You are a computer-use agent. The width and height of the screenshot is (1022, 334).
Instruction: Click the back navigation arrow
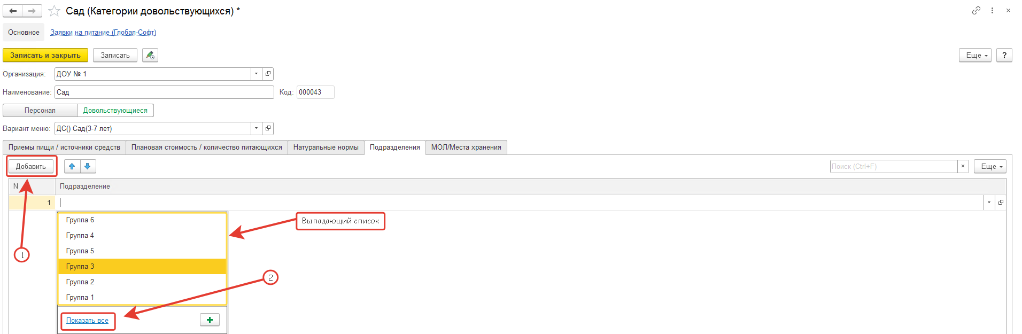(13, 11)
